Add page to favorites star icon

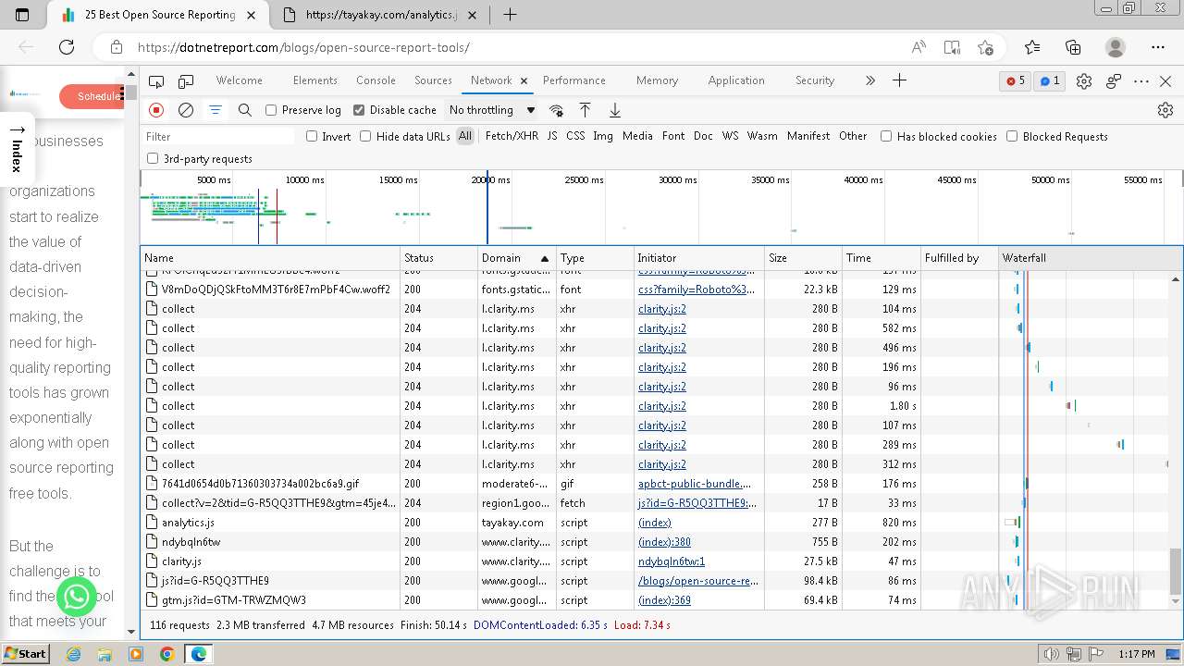click(x=985, y=47)
